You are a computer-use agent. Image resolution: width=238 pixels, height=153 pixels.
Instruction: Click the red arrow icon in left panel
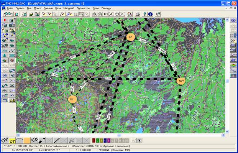[5, 20]
